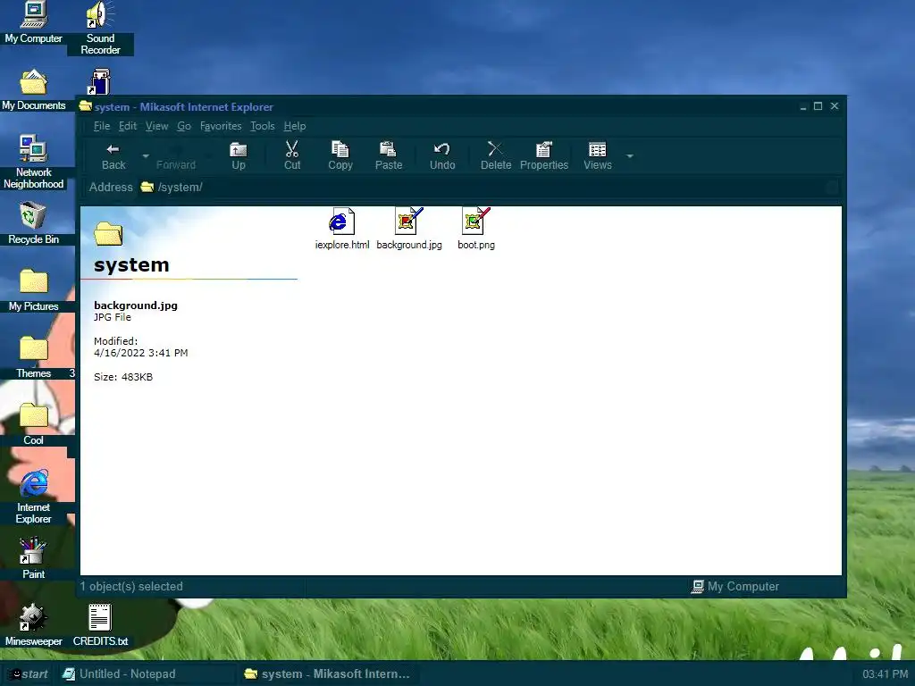This screenshot has height=686, width=915.
Task: Open the View menu
Action: pos(156,126)
